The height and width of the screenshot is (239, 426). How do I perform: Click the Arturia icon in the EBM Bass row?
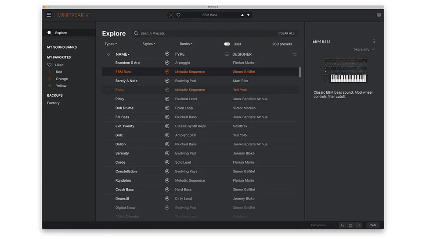coord(167,72)
